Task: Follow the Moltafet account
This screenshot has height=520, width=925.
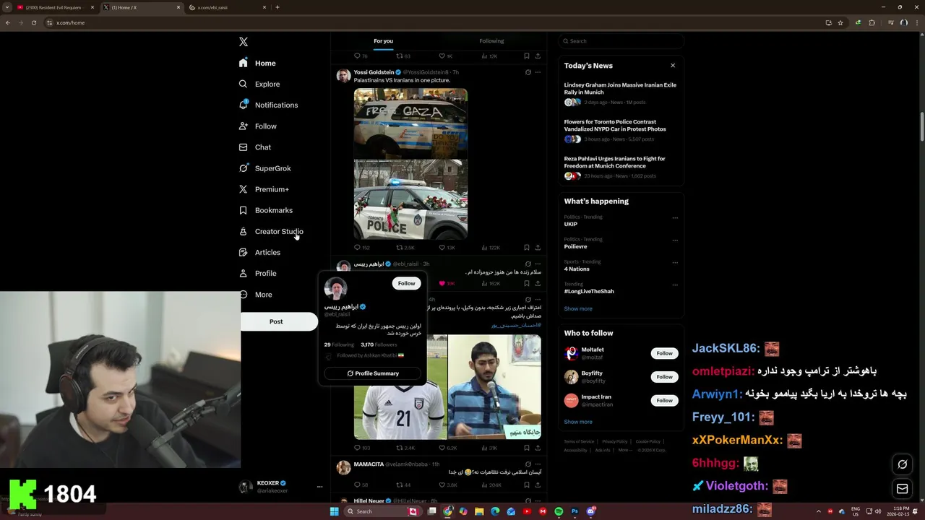Action: (x=664, y=353)
